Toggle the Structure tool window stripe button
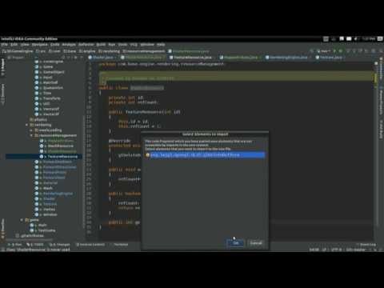384x288 pixels. (x=2, y=94)
